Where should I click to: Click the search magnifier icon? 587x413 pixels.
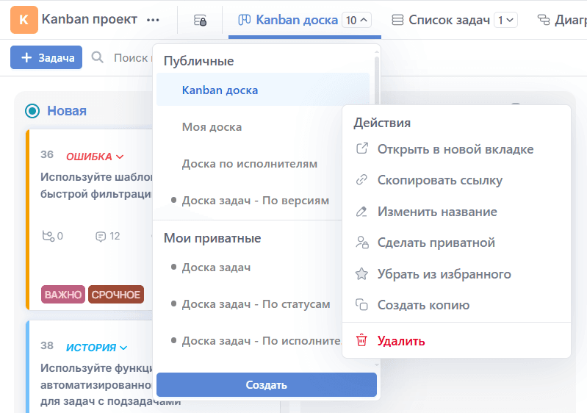[98, 57]
